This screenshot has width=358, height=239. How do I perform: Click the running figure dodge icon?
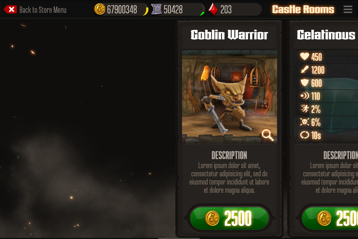(x=305, y=109)
